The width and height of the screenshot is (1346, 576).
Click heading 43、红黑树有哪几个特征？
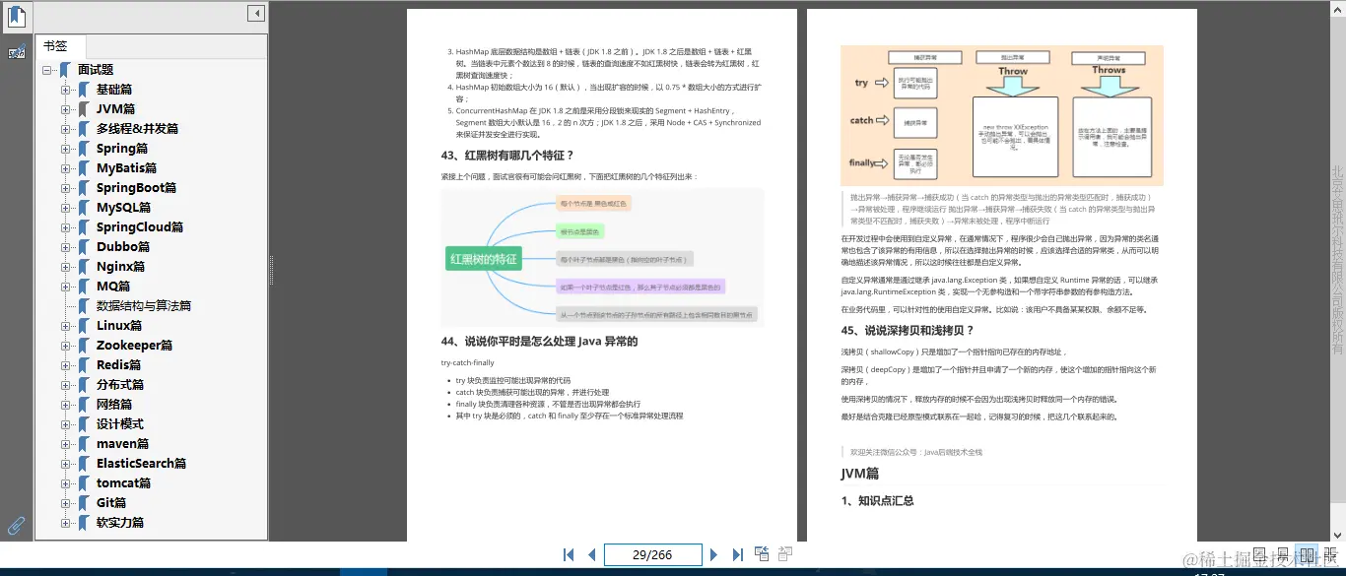[507, 156]
